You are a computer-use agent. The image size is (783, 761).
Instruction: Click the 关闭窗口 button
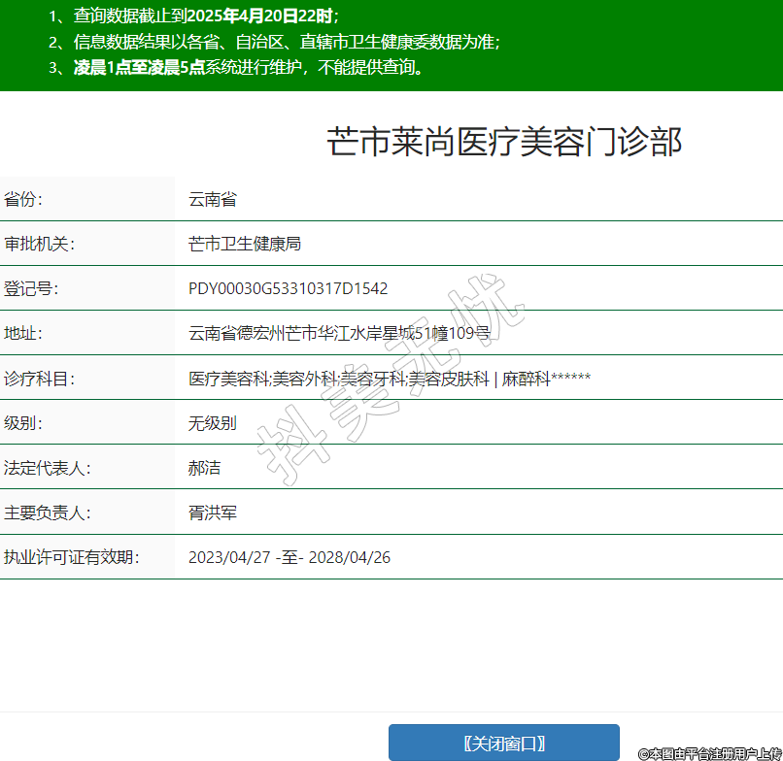[x=503, y=744]
